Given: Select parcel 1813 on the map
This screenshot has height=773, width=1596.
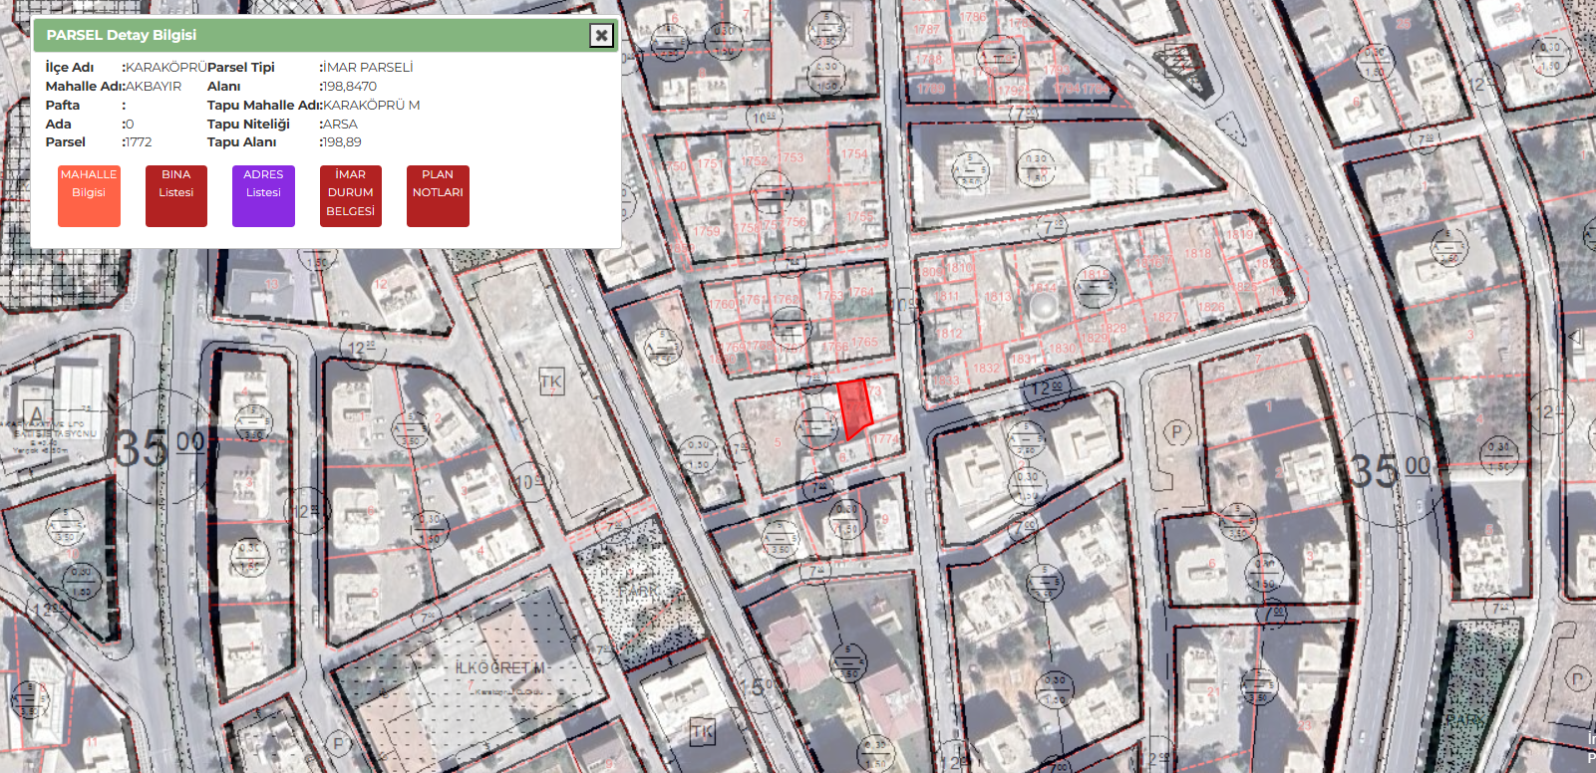Looking at the screenshot, I should click(997, 297).
